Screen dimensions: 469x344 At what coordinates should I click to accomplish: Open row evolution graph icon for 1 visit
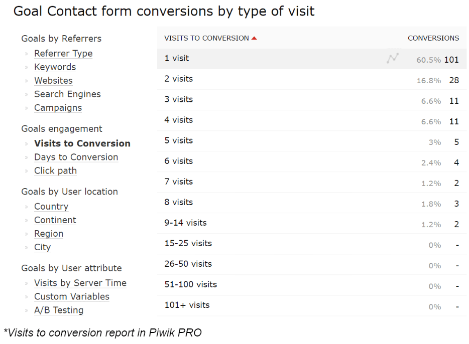click(393, 58)
